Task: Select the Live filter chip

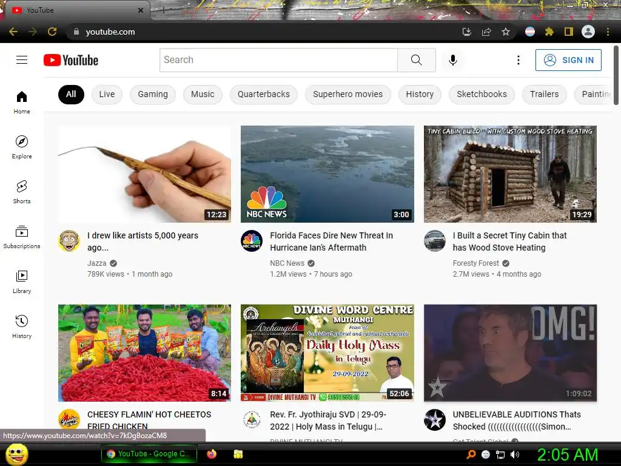Action: pos(107,94)
